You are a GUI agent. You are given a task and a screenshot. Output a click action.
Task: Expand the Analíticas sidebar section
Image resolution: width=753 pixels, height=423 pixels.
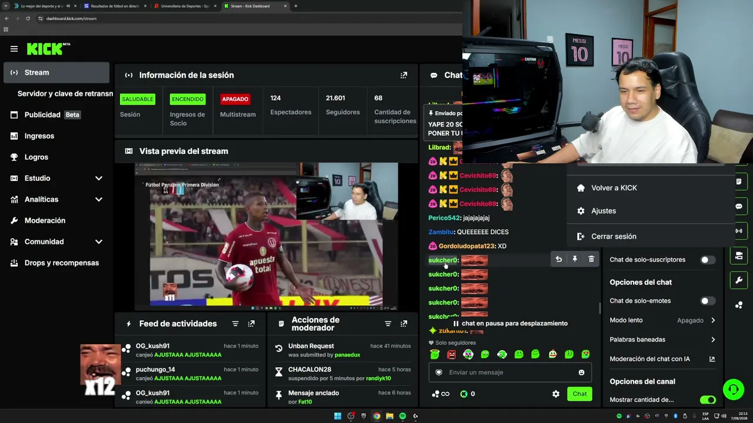[98, 199]
